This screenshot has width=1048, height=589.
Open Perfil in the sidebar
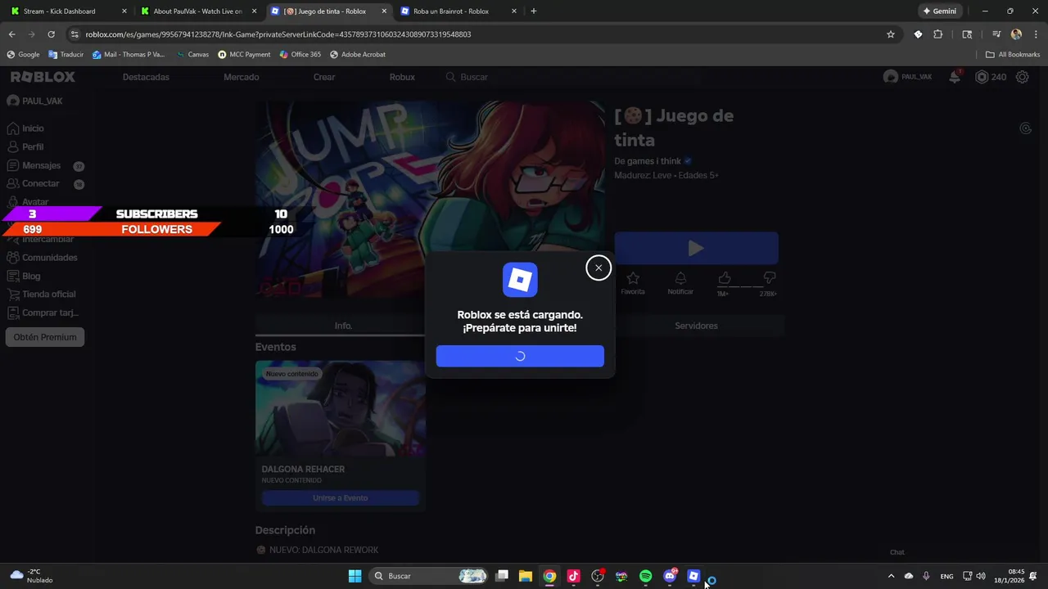33,147
